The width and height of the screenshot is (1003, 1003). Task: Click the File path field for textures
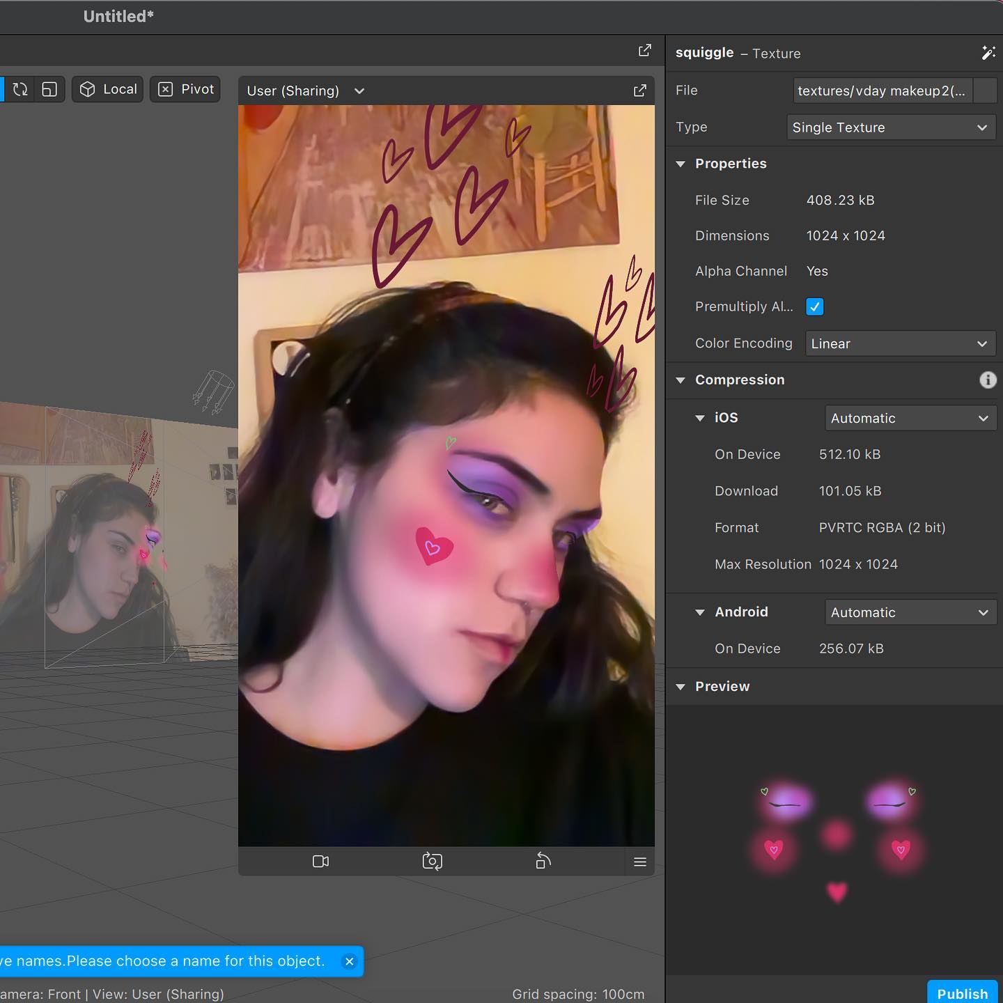point(882,91)
